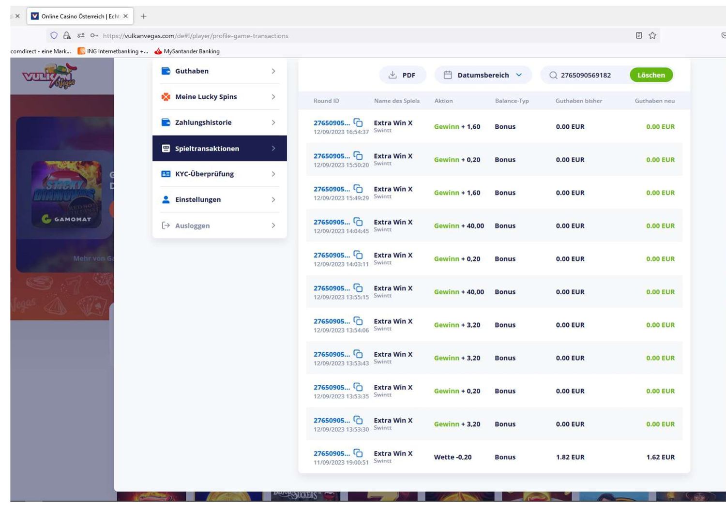Open reader view icon in address bar
The image size is (726, 513).
point(639,35)
